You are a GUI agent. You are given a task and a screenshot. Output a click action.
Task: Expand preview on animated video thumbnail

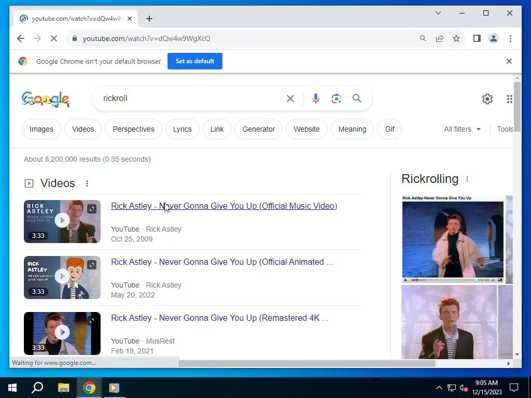pos(92,265)
